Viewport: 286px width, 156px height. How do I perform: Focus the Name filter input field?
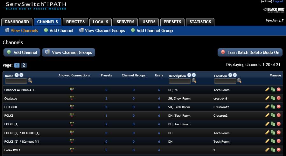tap(16, 81)
